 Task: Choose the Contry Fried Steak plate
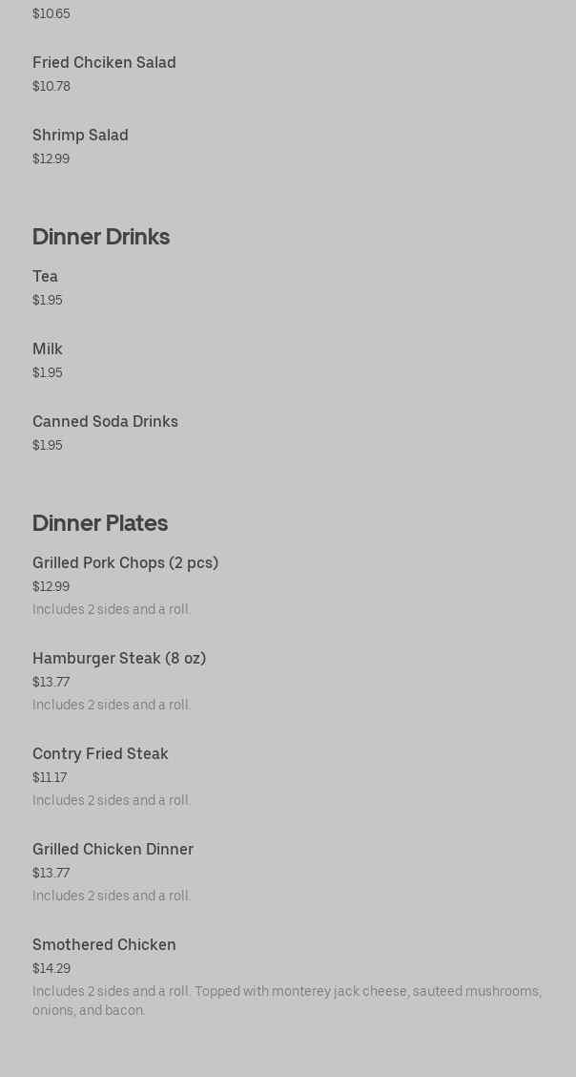point(100,754)
